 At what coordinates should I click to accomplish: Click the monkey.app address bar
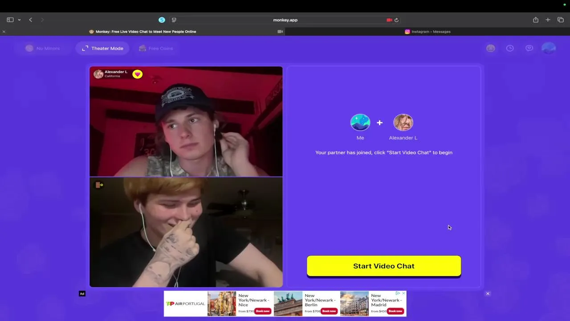click(285, 20)
